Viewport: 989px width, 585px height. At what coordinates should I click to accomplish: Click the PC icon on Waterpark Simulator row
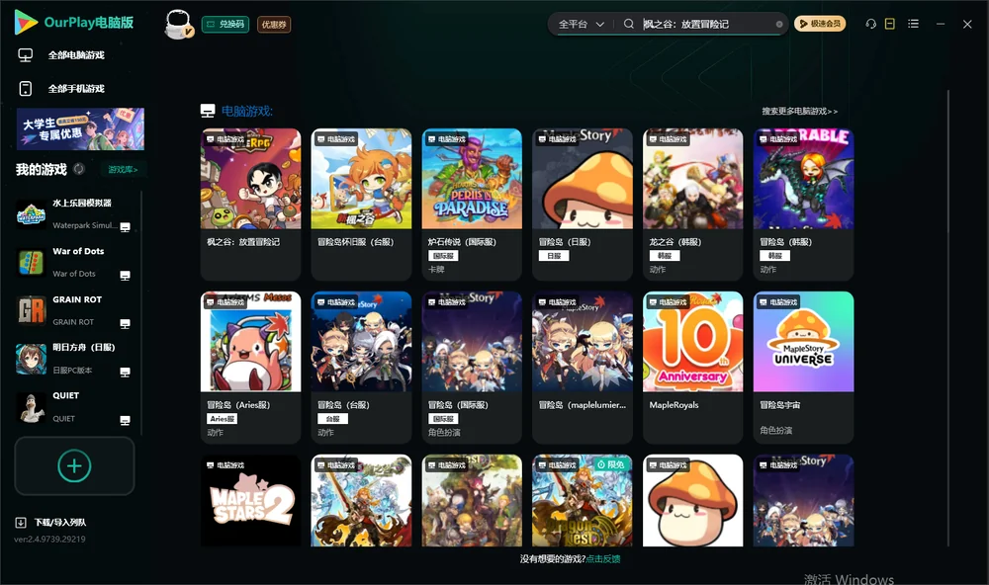[125, 227]
